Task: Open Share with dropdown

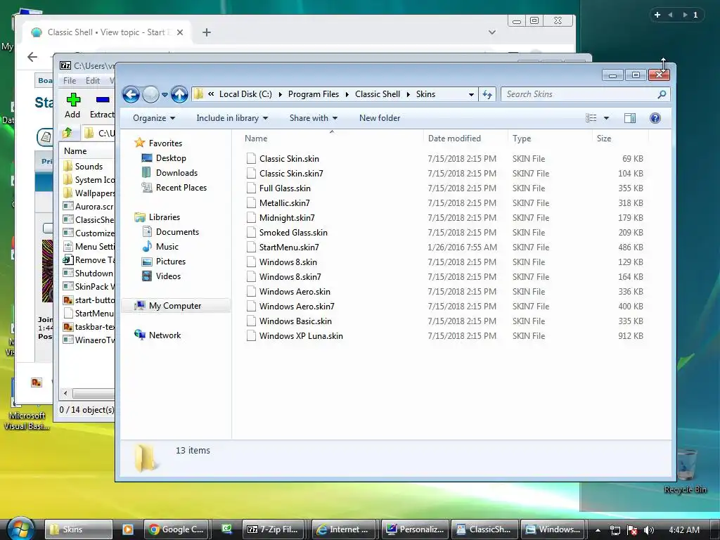Action: pyautogui.click(x=313, y=118)
